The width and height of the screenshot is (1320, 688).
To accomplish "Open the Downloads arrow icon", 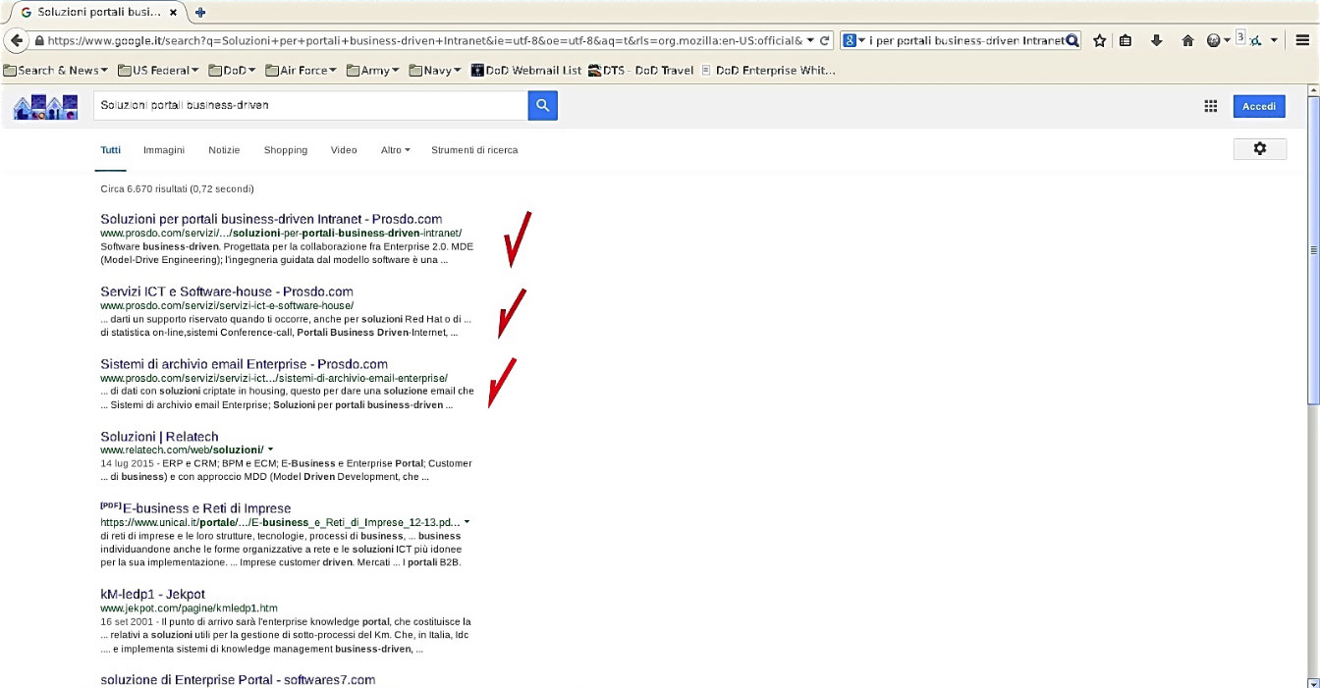I will [1157, 40].
